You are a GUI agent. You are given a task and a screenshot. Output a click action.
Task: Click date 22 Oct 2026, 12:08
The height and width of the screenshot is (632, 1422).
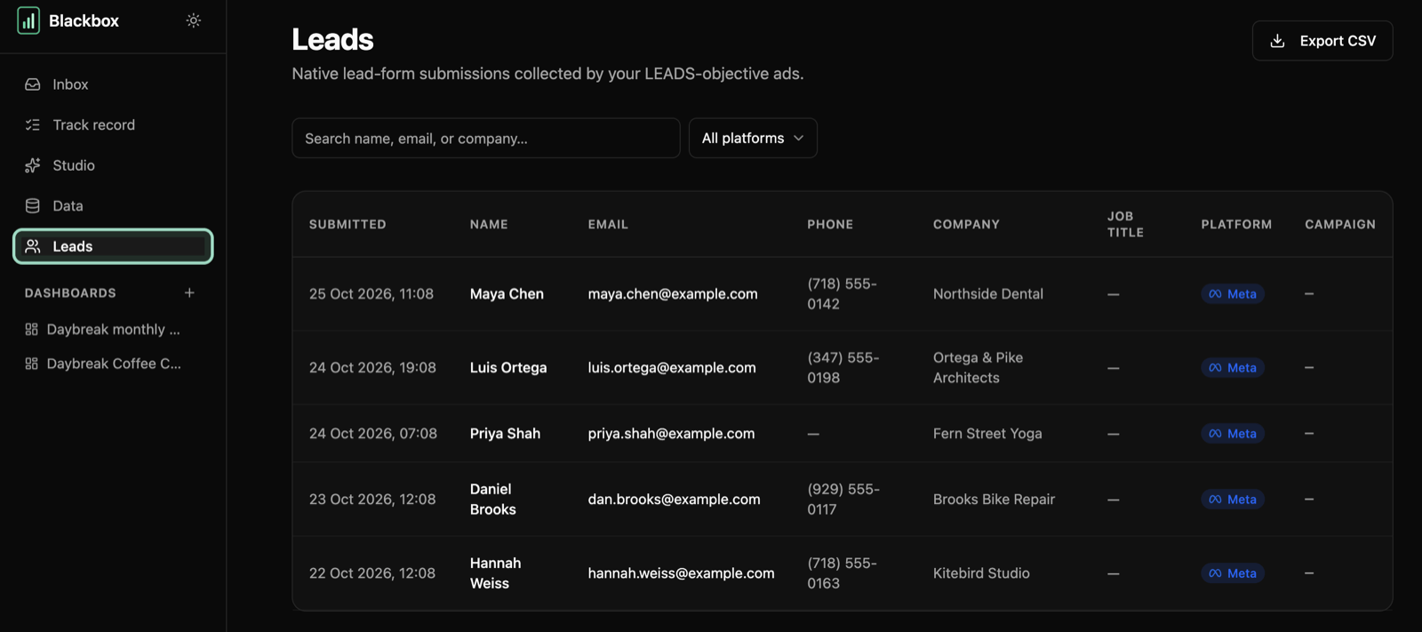point(372,573)
